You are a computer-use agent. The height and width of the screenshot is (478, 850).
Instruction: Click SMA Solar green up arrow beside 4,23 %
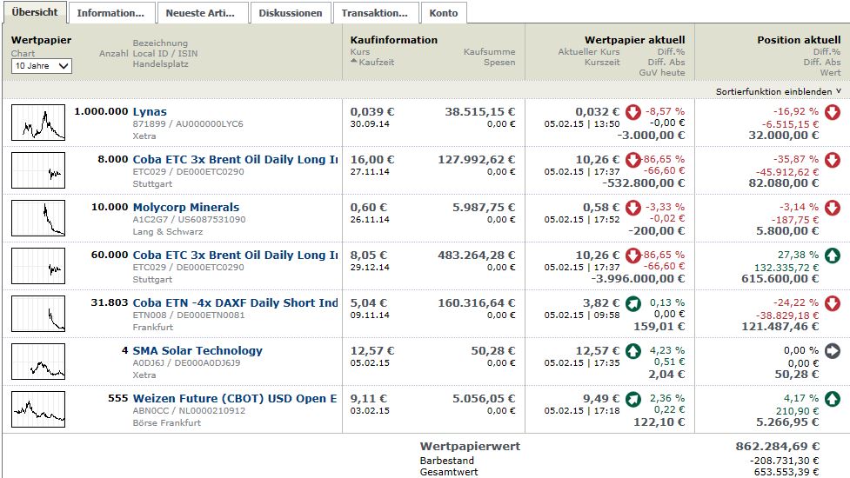pyautogui.click(x=633, y=351)
